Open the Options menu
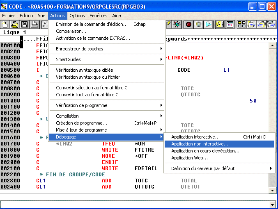Screen dimensions: 278x209 (77, 16)
